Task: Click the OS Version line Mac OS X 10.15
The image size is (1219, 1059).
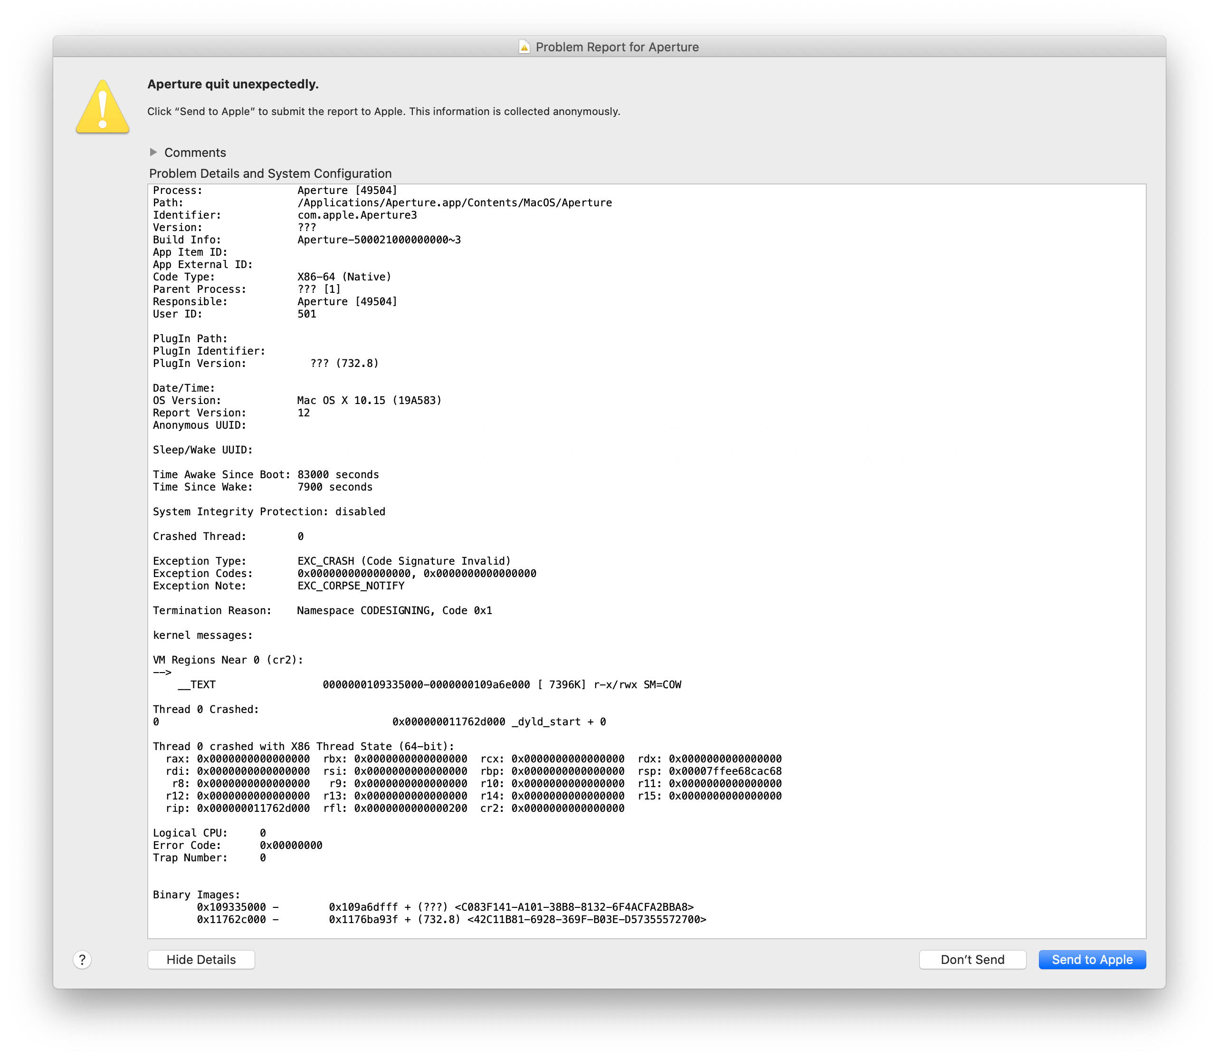Action: (297, 400)
